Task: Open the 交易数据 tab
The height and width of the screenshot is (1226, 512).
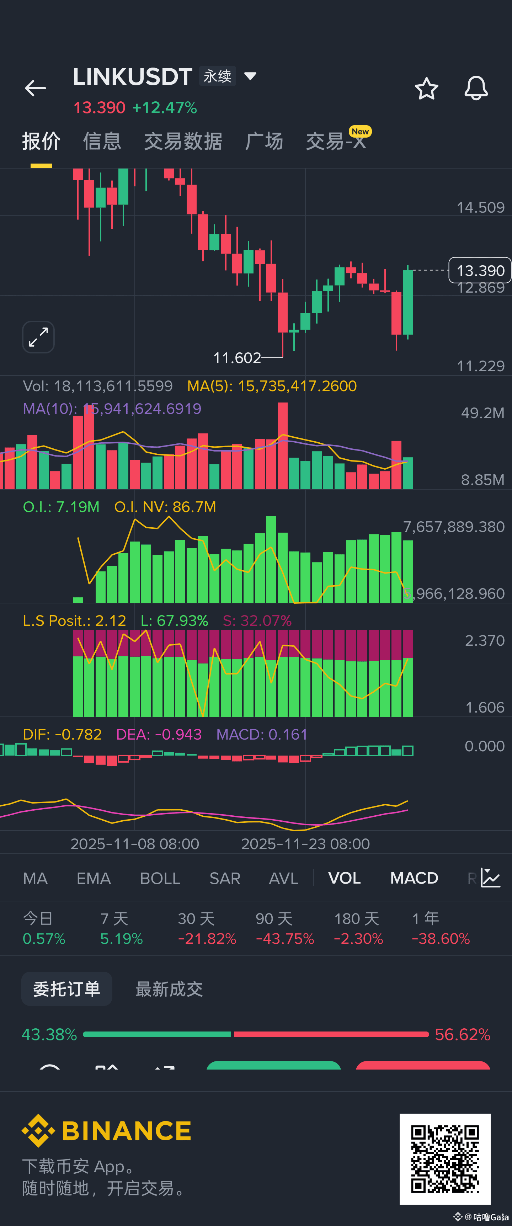Action: (183, 142)
